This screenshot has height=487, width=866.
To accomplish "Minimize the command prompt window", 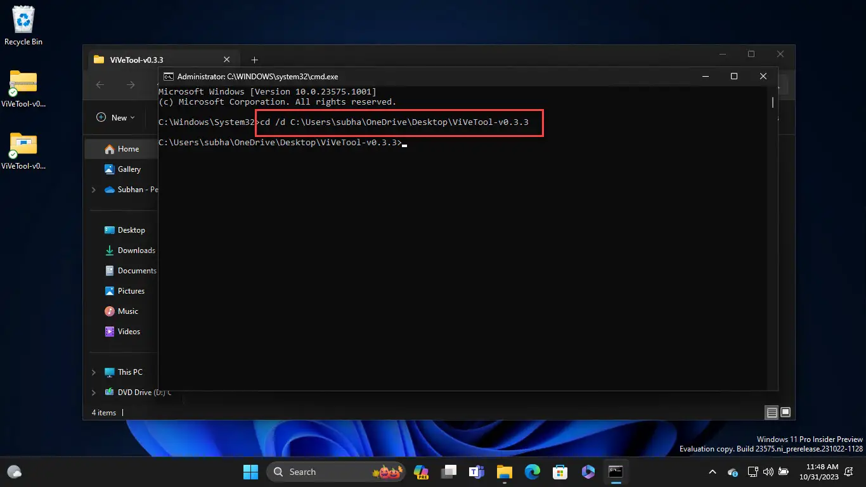I will 705,76.
